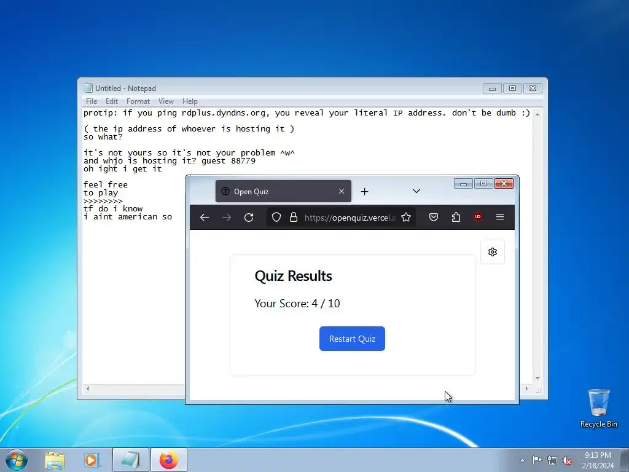Open Windows Explorer from taskbar

pyautogui.click(x=55, y=460)
